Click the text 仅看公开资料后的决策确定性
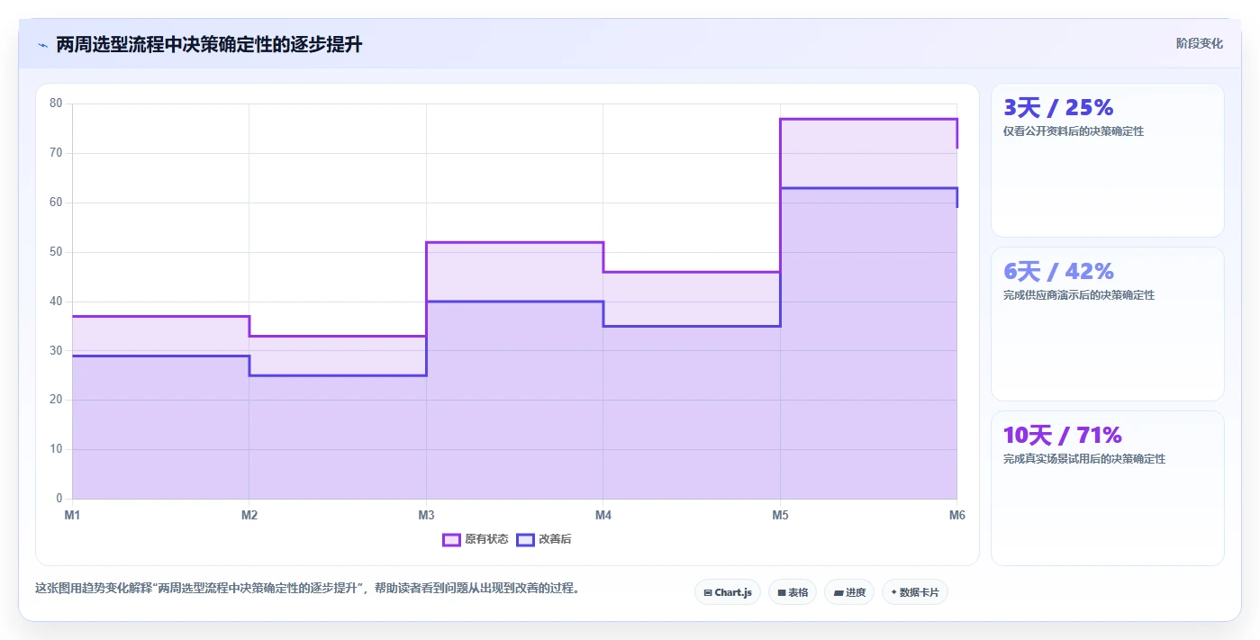This screenshot has width=1260, height=640. (x=1074, y=131)
